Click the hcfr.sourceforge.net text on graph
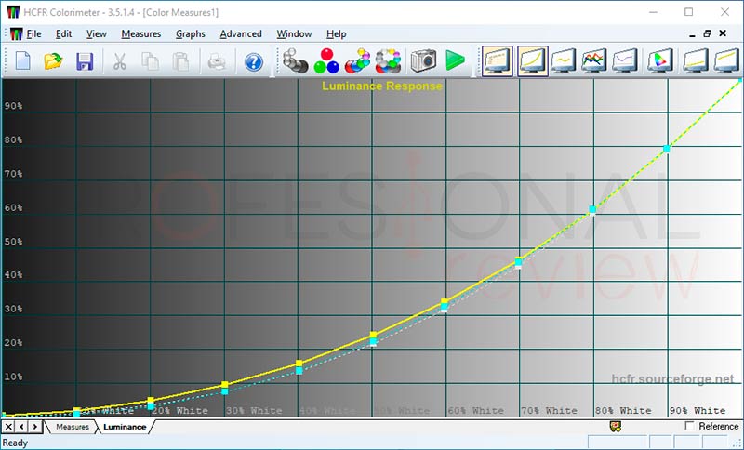 pyautogui.click(x=672, y=378)
